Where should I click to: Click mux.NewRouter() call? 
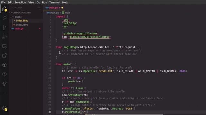tap(81, 102)
